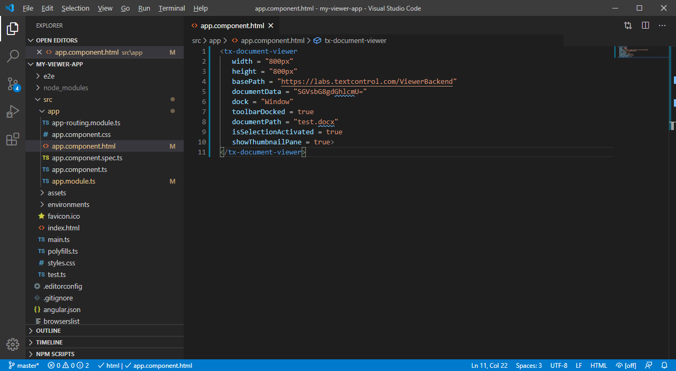Open app.module.ts file

coord(105,181)
